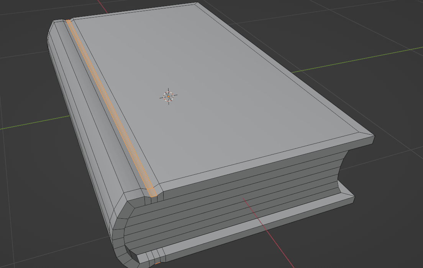
Task: Click the 3D cursor on the book cover
Action: click(x=168, y=96)
